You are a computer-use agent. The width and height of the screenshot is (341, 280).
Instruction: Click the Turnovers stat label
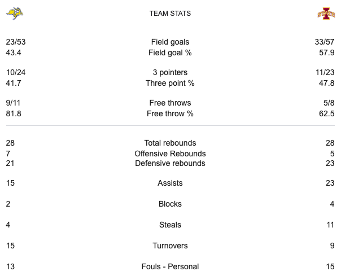coord(170,246)
